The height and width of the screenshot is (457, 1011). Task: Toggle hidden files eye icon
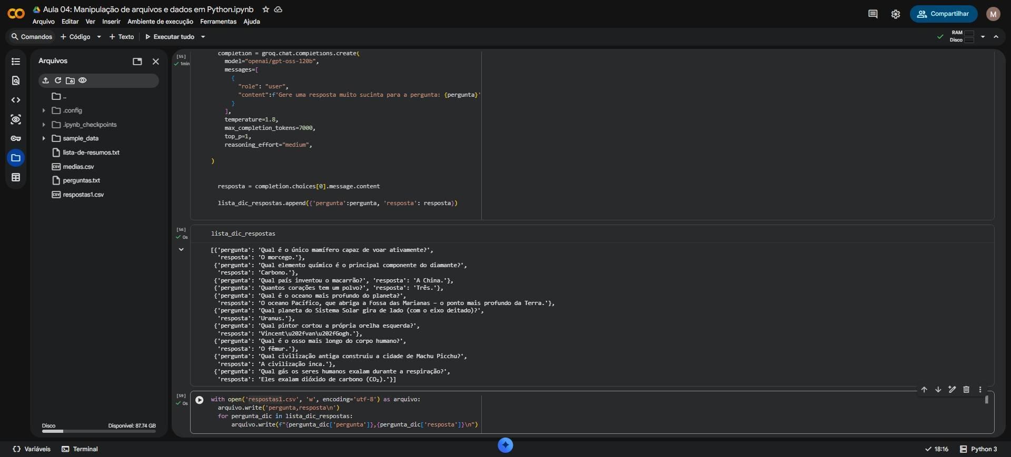[x=83, y=80]
